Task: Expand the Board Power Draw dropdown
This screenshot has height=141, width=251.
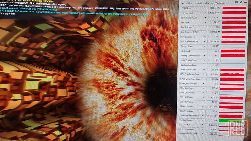Action: [x=204, y=70]
